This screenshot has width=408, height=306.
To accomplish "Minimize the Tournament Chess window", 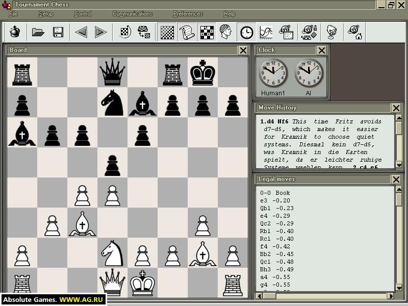I will coord(381,5).
